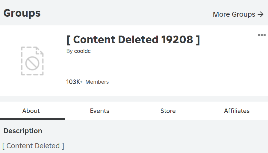
Task: Click the arrow icon beside More Groups
Action: click(261, 14)
